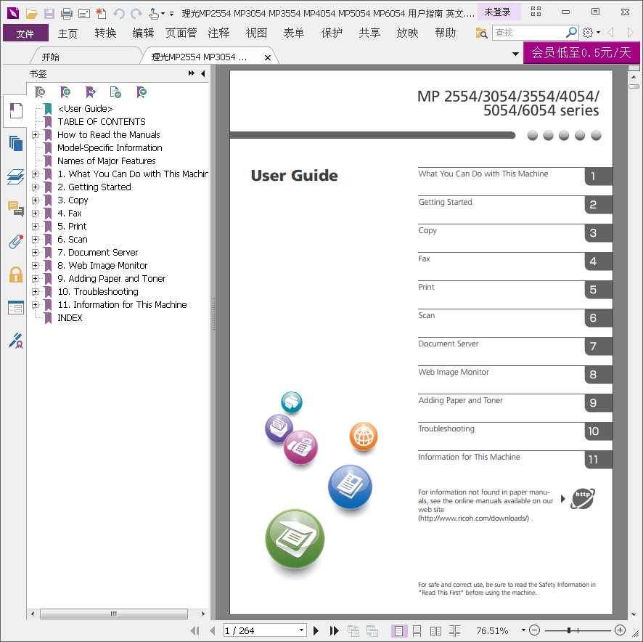Go to the TABLE OF CONTENTS bookmark
Viewport: 643px width, 642px height.
coord(102,121)
